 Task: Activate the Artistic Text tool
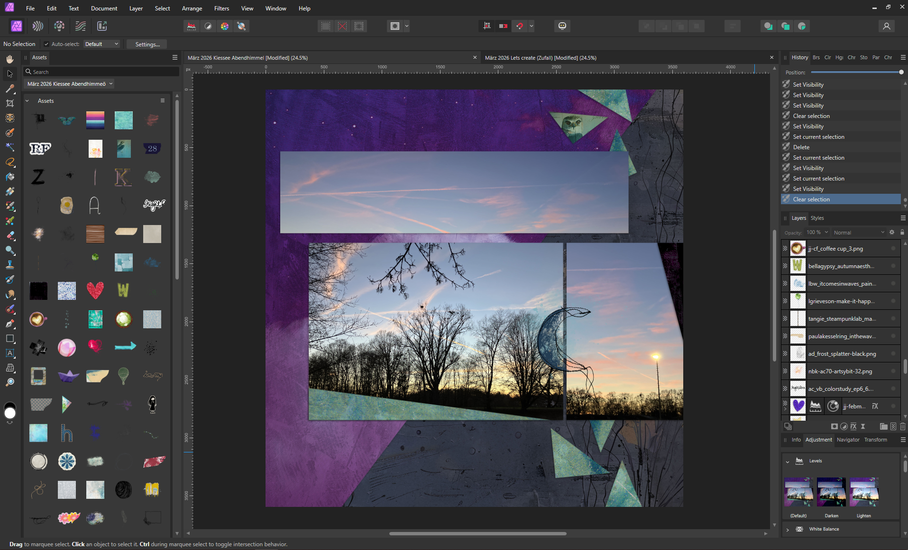[10, 353]
